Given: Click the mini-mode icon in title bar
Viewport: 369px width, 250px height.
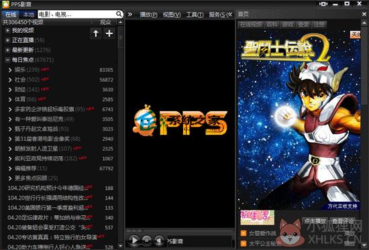Looking at the screenshot, I should (x=323, y=4).
